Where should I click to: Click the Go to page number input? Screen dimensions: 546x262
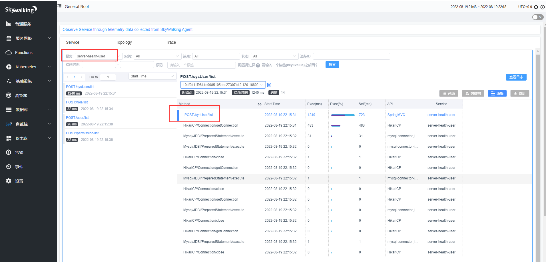point(108,77)
